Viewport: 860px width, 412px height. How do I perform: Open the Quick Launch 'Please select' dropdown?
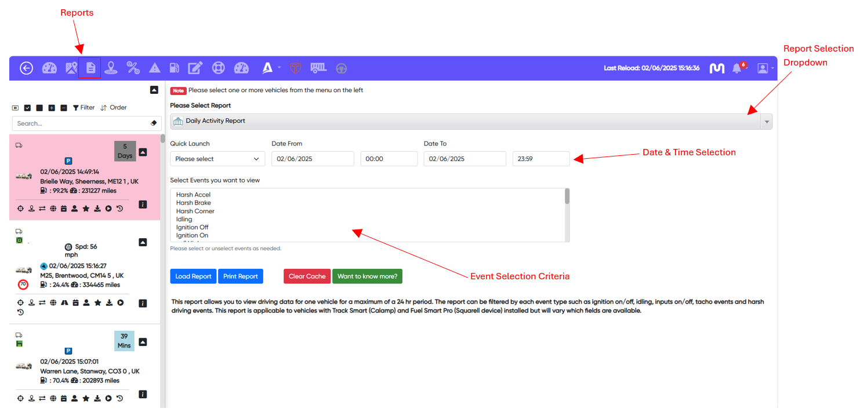coord(217,158)
